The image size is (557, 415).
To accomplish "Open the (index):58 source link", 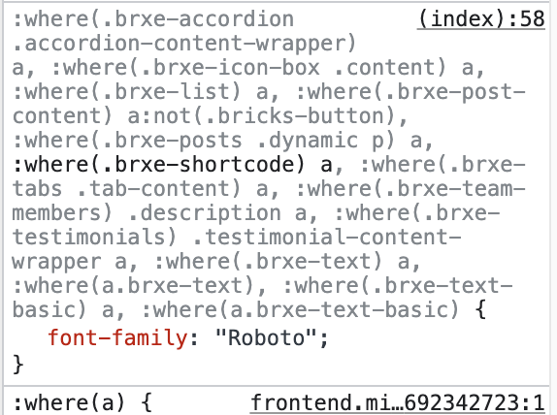I will click(481, 19).
